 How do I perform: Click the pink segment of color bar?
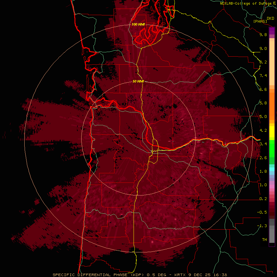point(272,187)
